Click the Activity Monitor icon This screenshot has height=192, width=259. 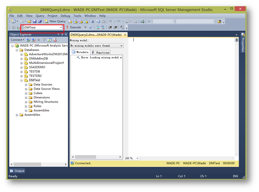(142, 22)
